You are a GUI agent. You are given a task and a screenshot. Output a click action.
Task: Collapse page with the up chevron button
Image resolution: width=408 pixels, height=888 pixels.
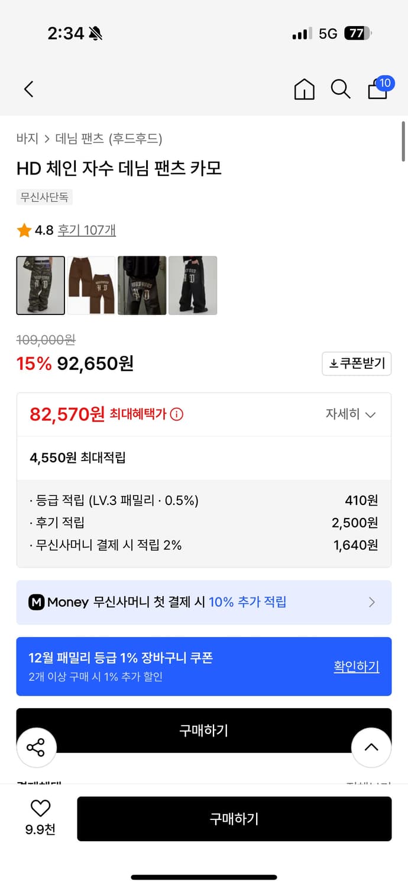click(x=371, y=748)
